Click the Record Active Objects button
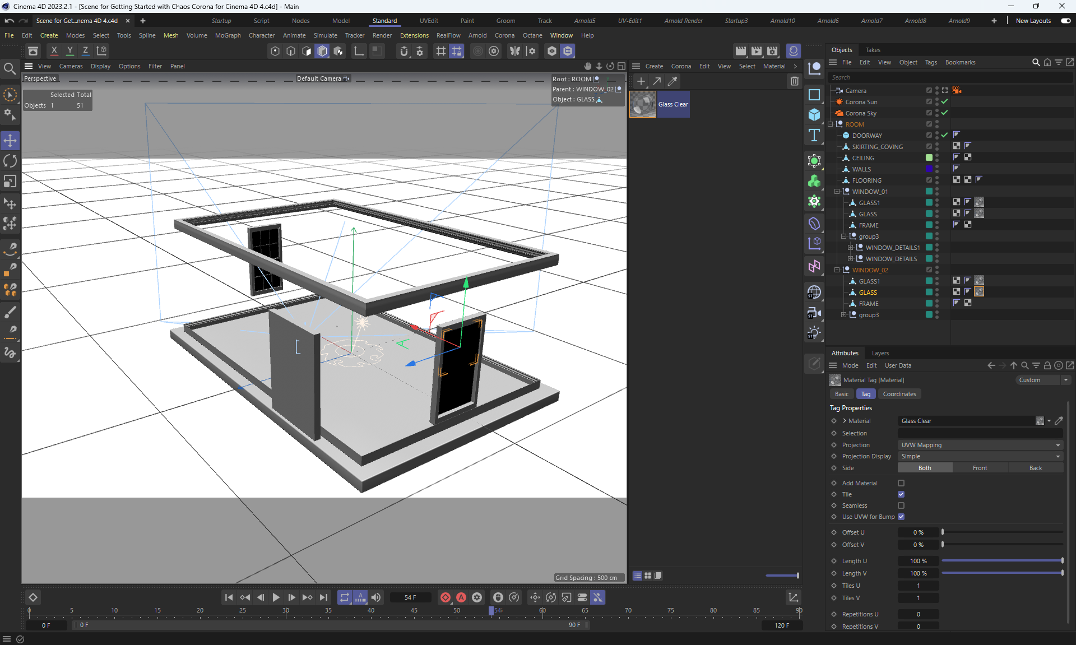The image size is (1076, 645). pos(446,597)
